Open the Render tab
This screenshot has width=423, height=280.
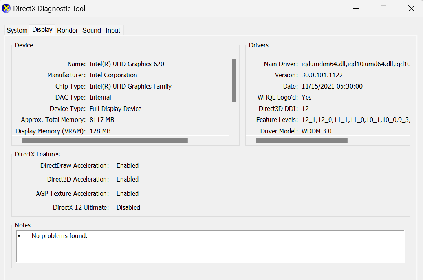pyautogui.click(x=68, y=30)
